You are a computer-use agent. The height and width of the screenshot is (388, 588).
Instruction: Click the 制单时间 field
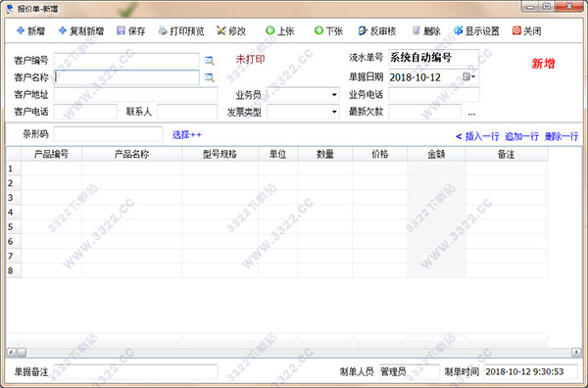(x=531, y=371)
